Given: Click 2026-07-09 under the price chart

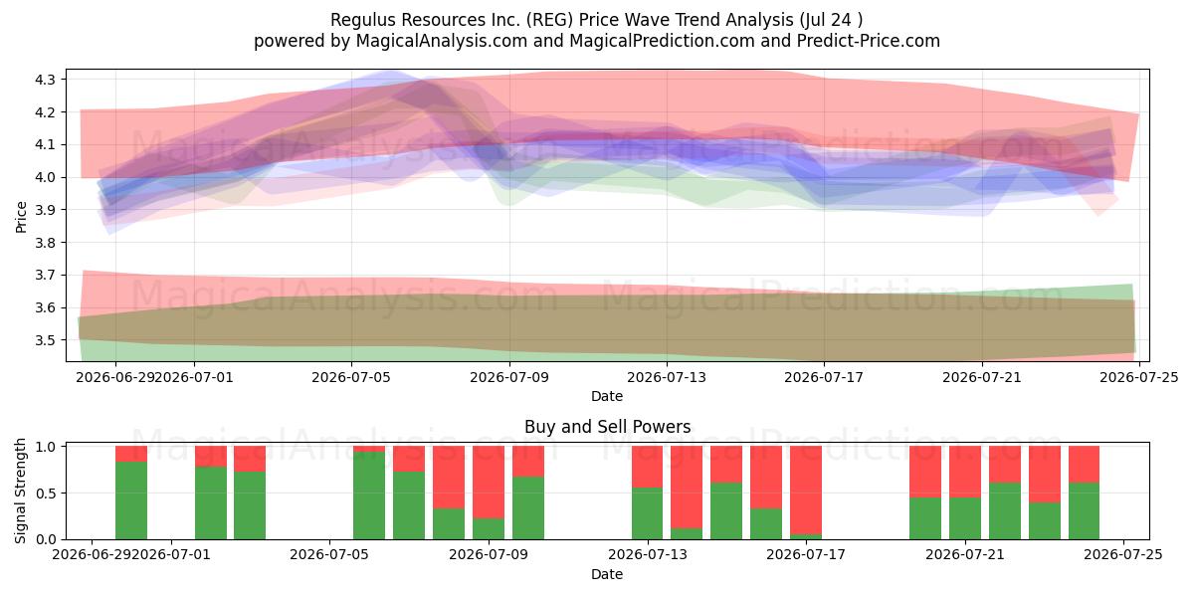Looking at the screenshot, I should (x=509, y=377).
